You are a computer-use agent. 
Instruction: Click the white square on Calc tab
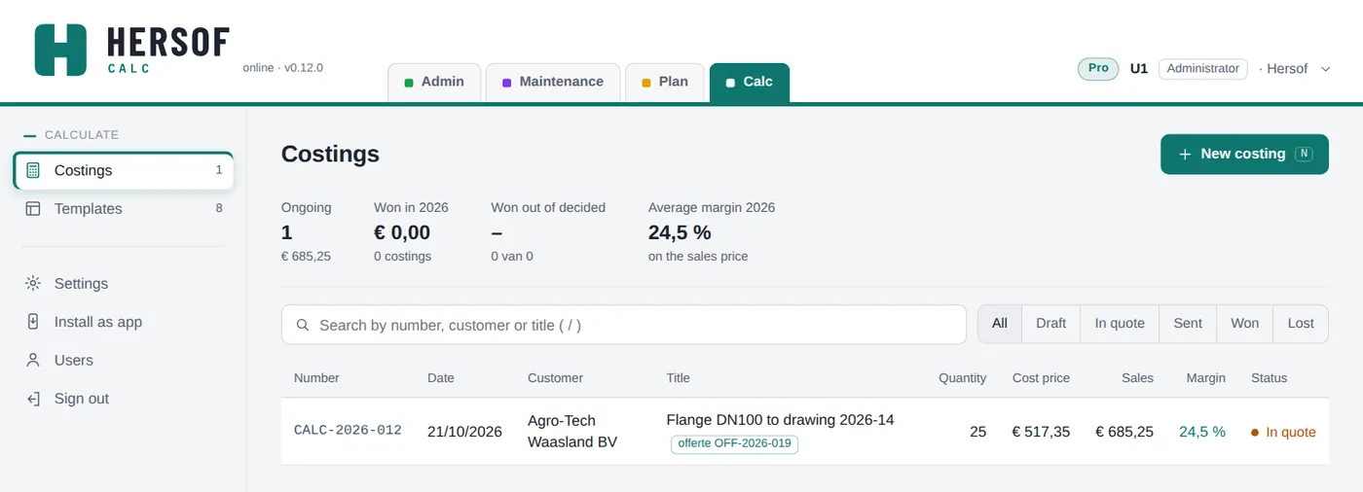731,83
